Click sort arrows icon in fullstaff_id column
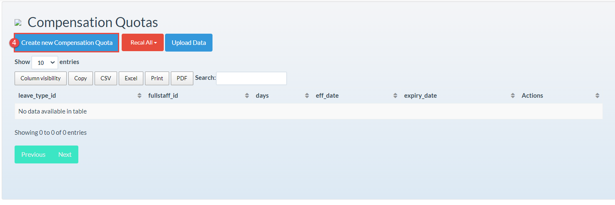615x205 pixels. 247,96
